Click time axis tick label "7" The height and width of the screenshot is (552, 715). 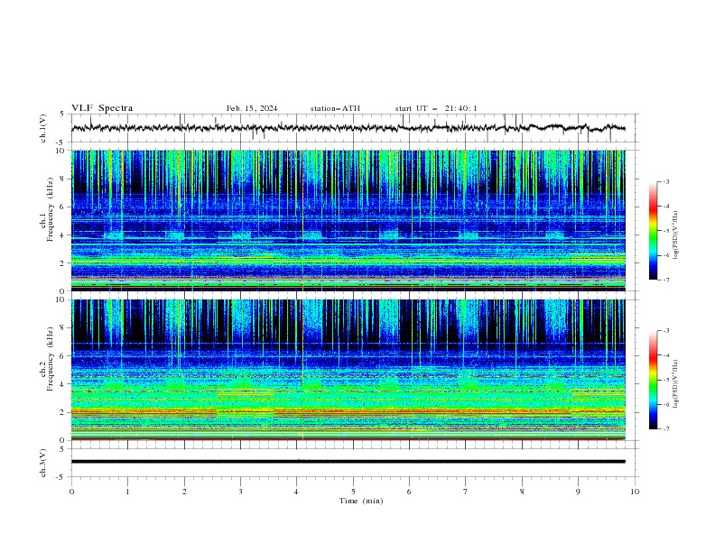[466, 492]
